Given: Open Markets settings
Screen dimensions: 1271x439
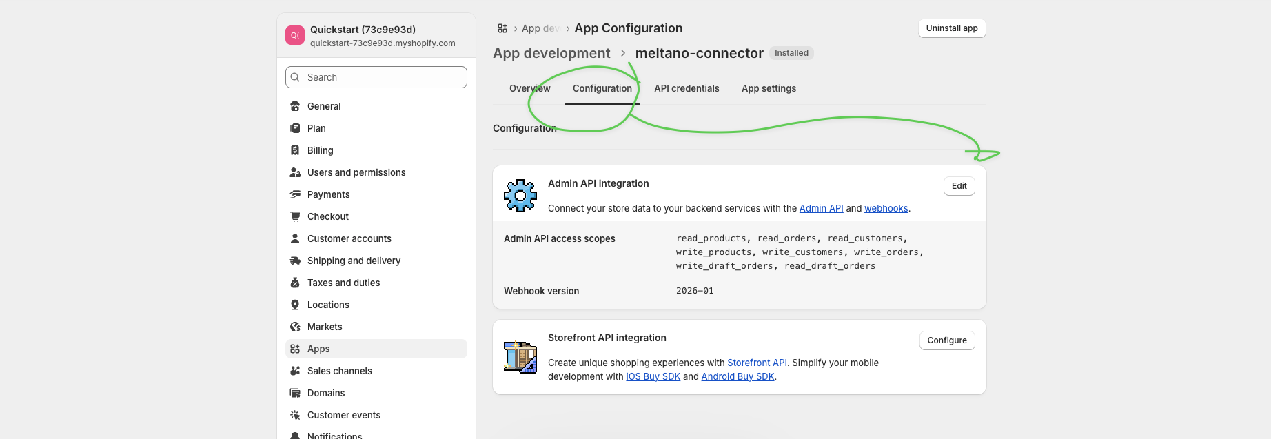Looking at the screenshot, I should pos(376,327).
